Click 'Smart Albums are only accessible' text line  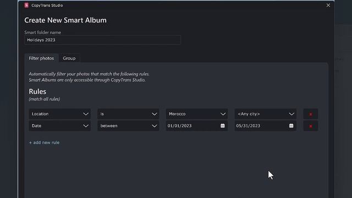[87, 80]
